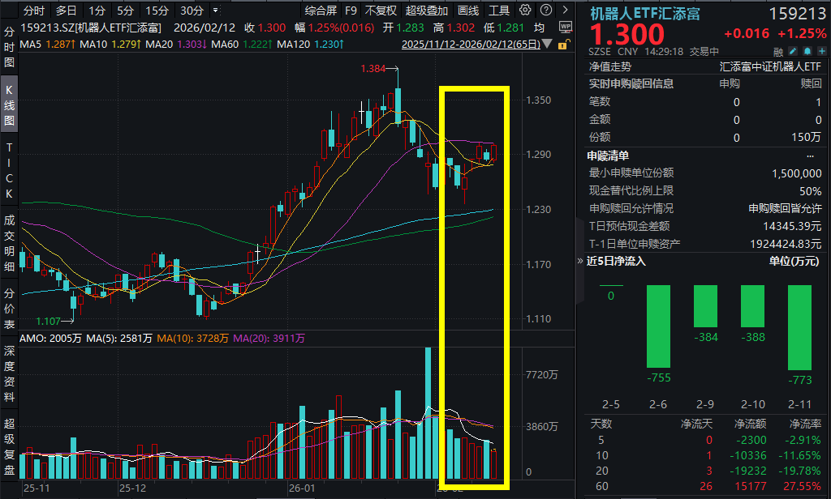831x499 pixels.
Task: Open the 工具 tools menu
Action: click(501, 11)
